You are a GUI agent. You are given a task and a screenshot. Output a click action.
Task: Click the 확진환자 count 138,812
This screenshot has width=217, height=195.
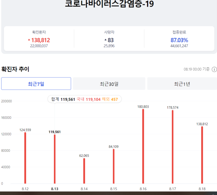point(41,40)
